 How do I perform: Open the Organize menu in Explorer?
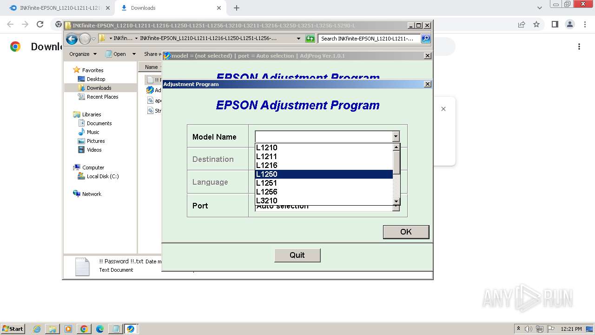tap(83, 54)
